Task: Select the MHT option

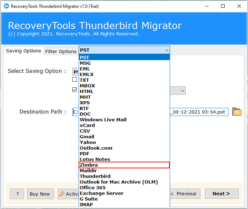Action: pos(124,97)
